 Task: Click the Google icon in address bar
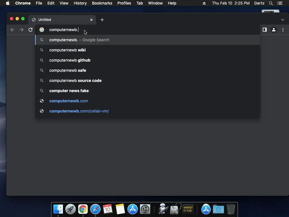pos(42,30)
